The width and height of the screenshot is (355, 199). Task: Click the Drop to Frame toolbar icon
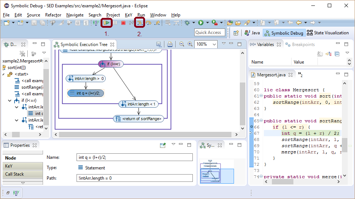click(x=168, y=23)
